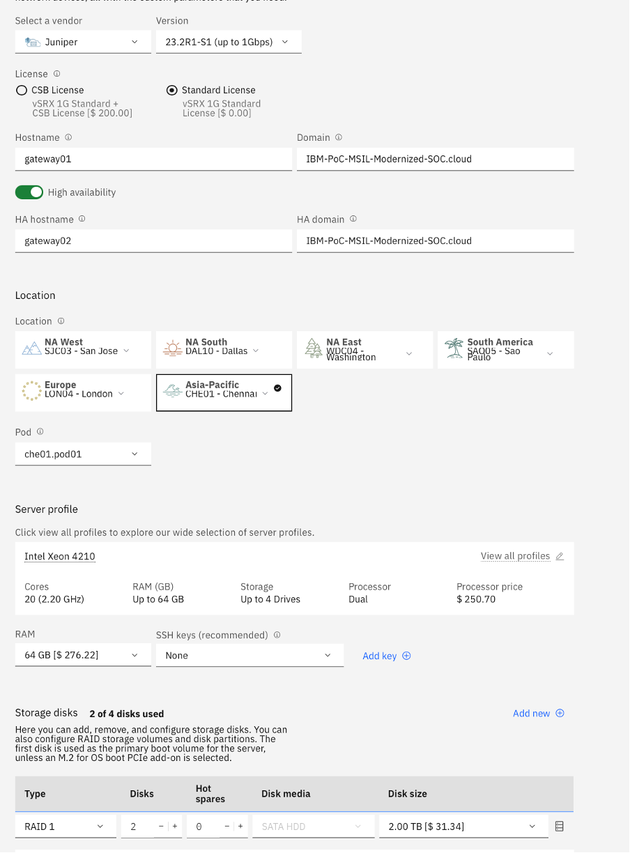
Task: Click the Pod info icon
Action: click(x=40, y=432)
